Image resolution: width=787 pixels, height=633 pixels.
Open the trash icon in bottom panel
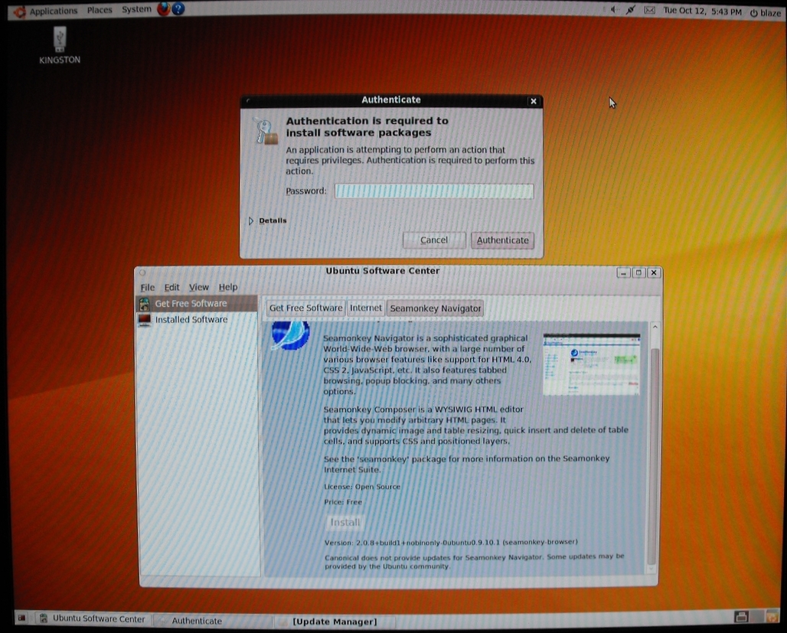point(771,616)
